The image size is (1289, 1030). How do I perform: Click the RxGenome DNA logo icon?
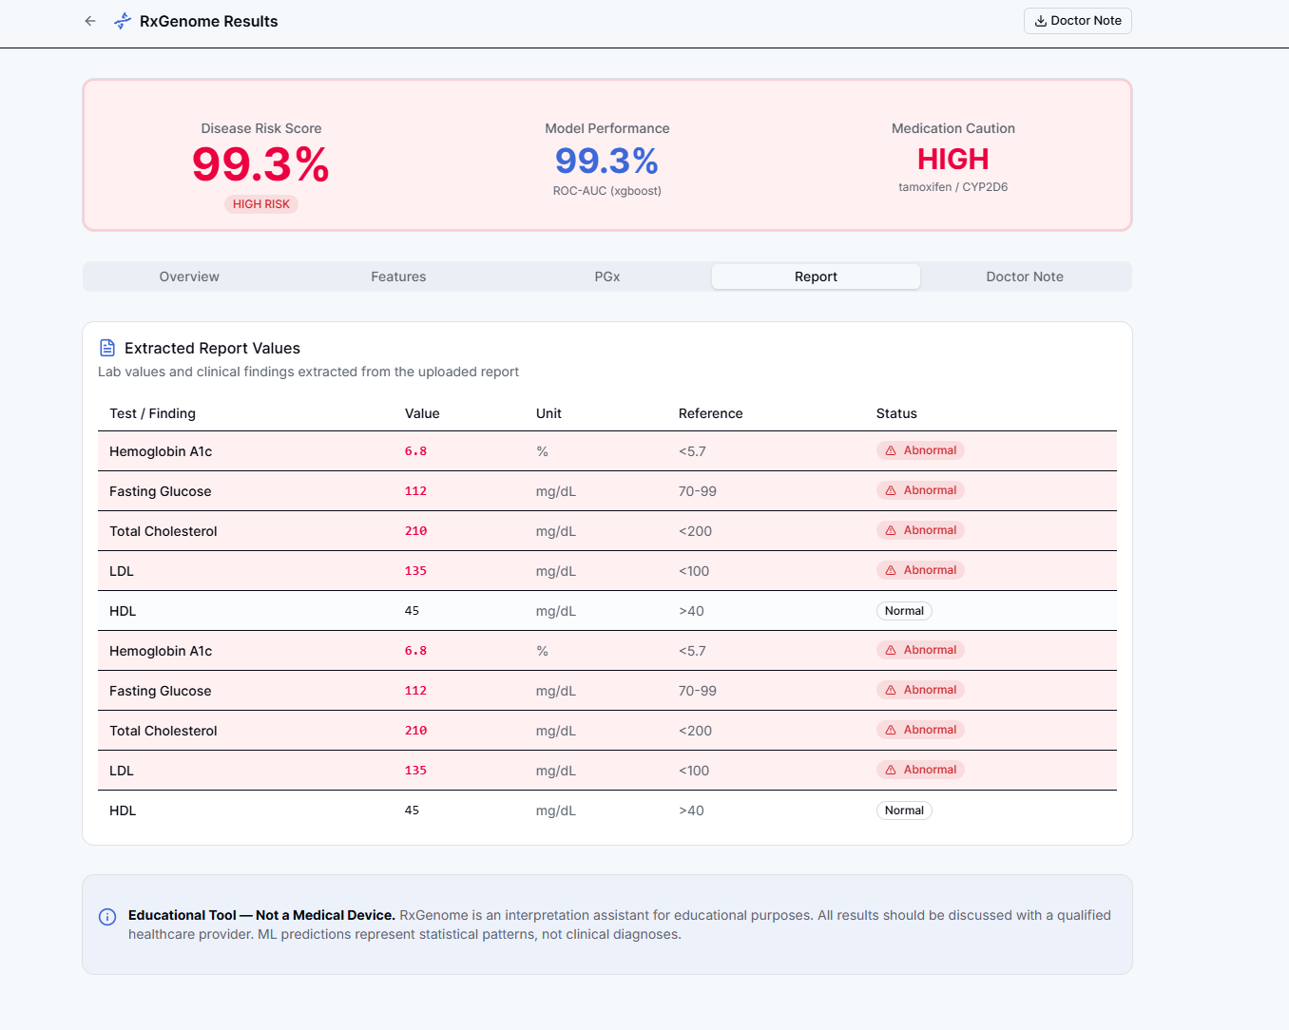tap(123, 21)
